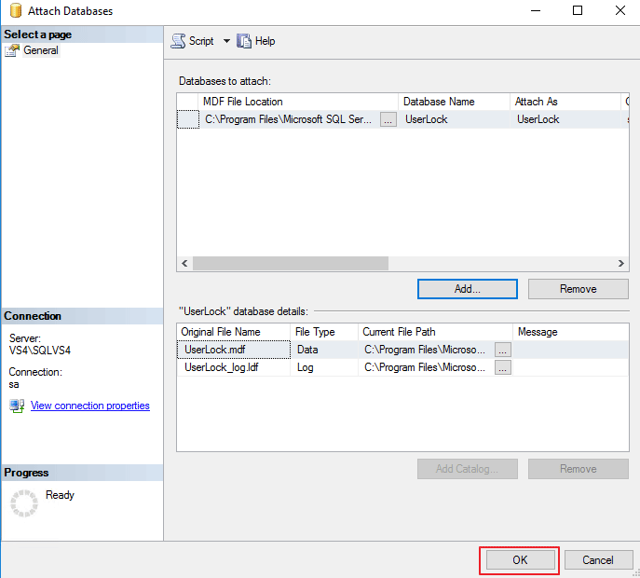Image resolution: width=640 pixels, height=578 pixels.
Task: Close the Attach Databases dialog
Action: click(620, 10)
